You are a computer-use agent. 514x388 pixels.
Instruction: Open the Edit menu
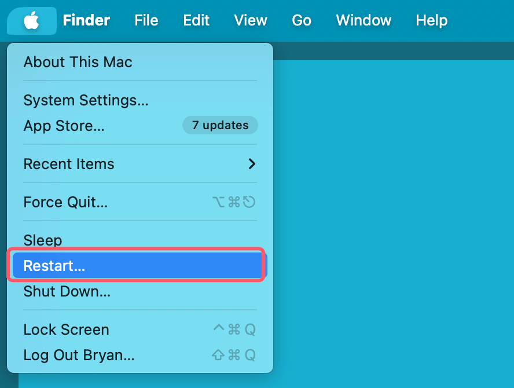coord(196,20)
